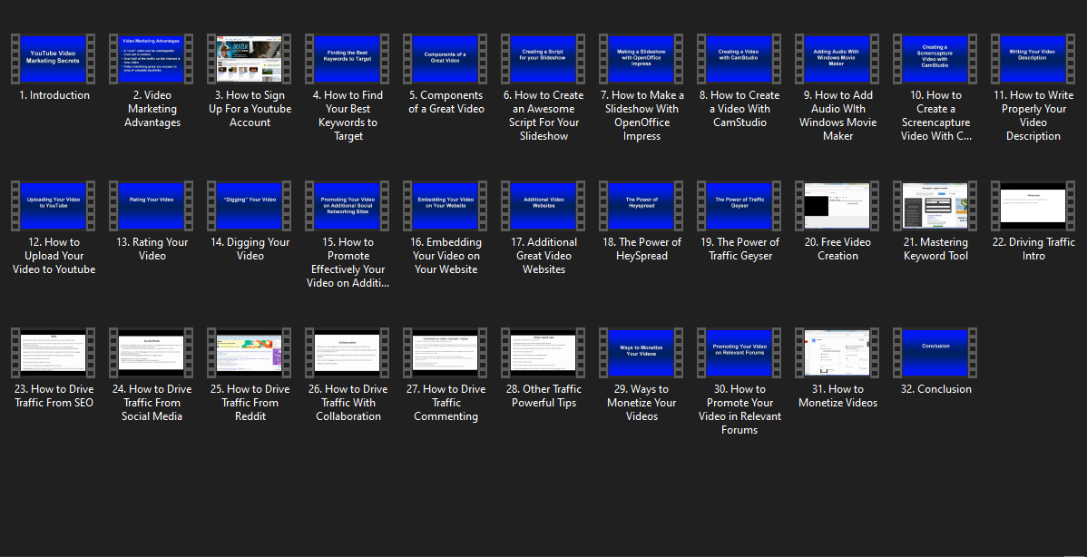The width and height of the screenshot is (1087, 557).
Task: Click the label '5. Components of a Great Video'
Action: (x=446, y=102)
